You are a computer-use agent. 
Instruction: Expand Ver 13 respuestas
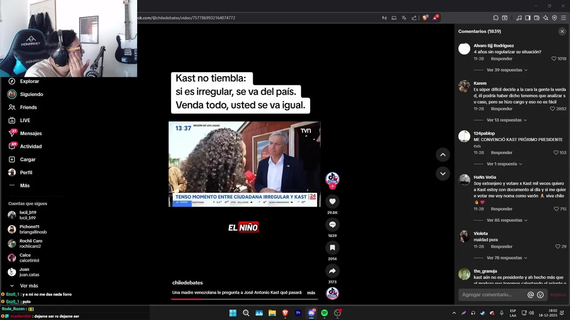pyautogui.click(x=507, y=120)
